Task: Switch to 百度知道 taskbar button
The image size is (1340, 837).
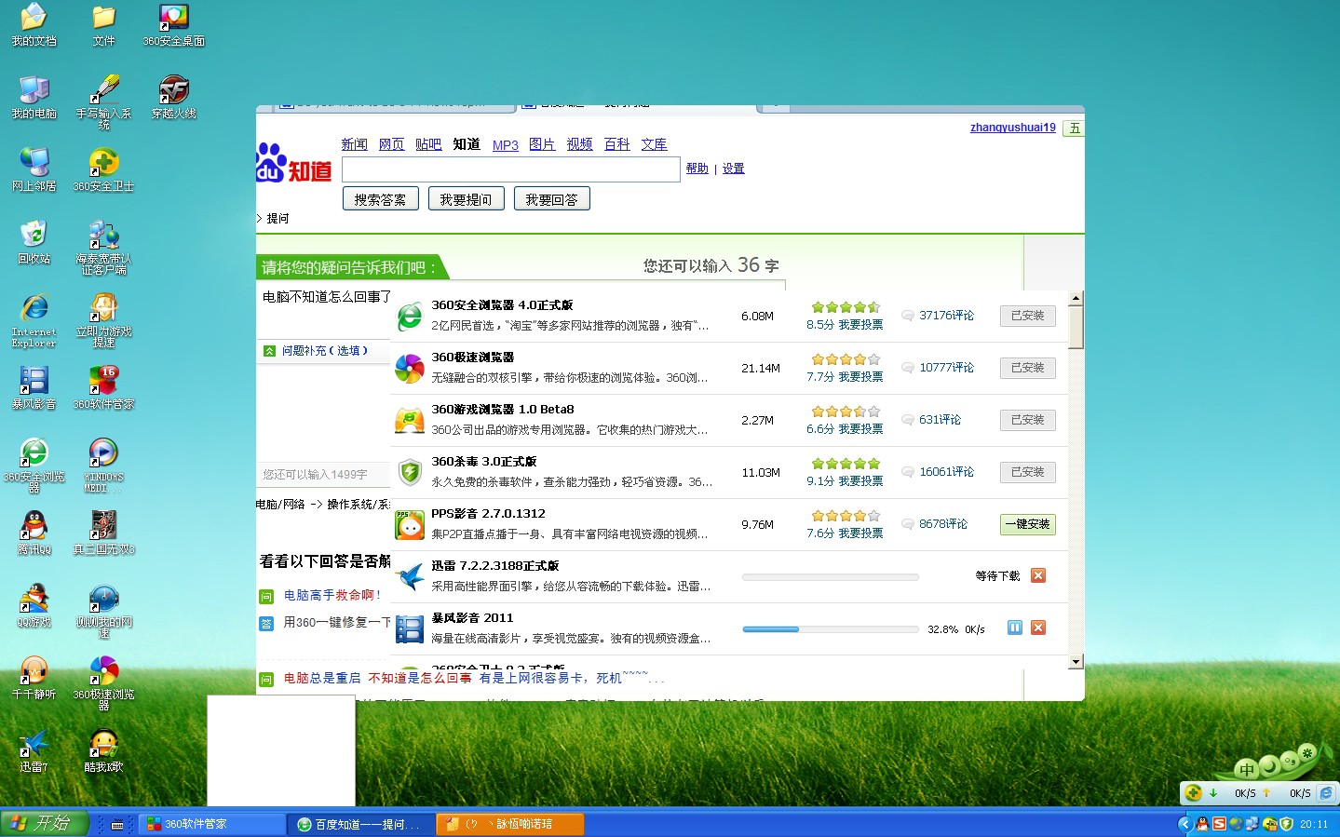Action: point(360,824)
